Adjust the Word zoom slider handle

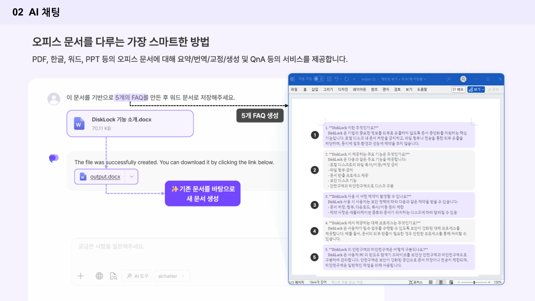point(474,282)
